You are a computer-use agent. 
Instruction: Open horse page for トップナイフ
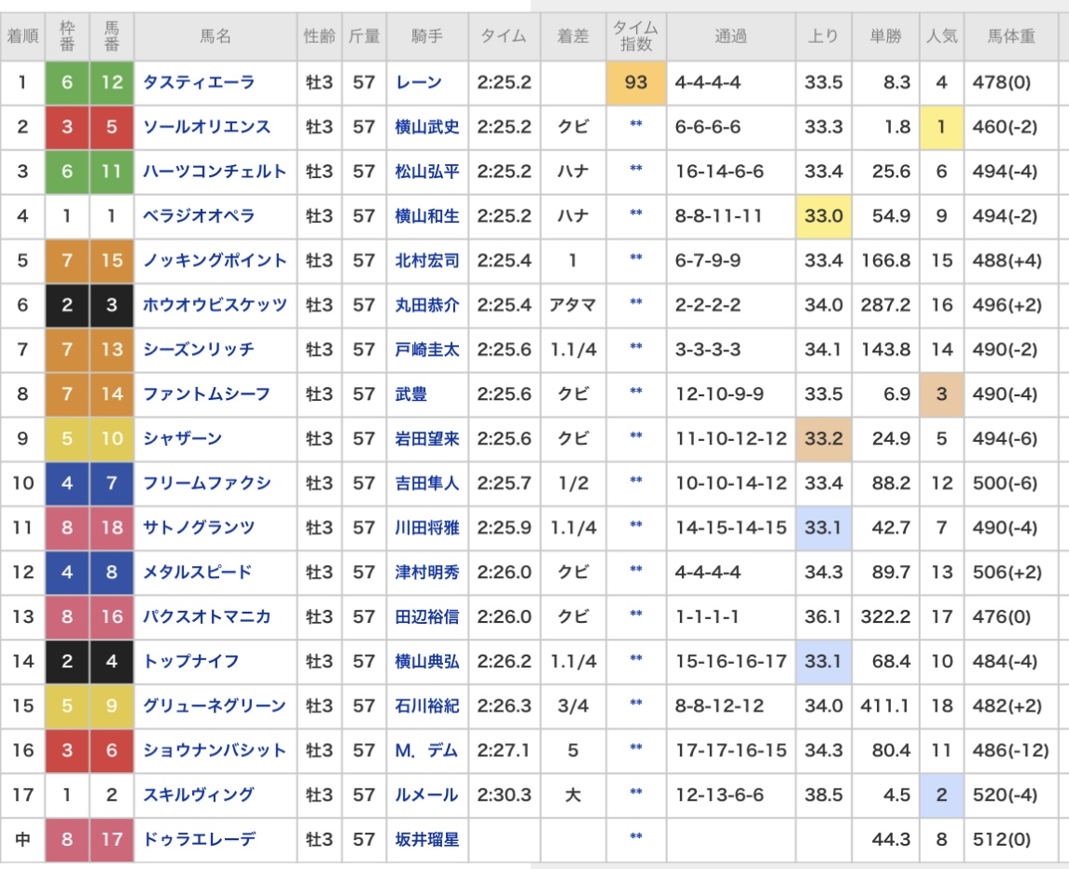[x=190, y=661]
